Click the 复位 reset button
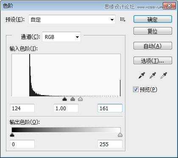The image size is (178, 158). [x=153, y=31]
